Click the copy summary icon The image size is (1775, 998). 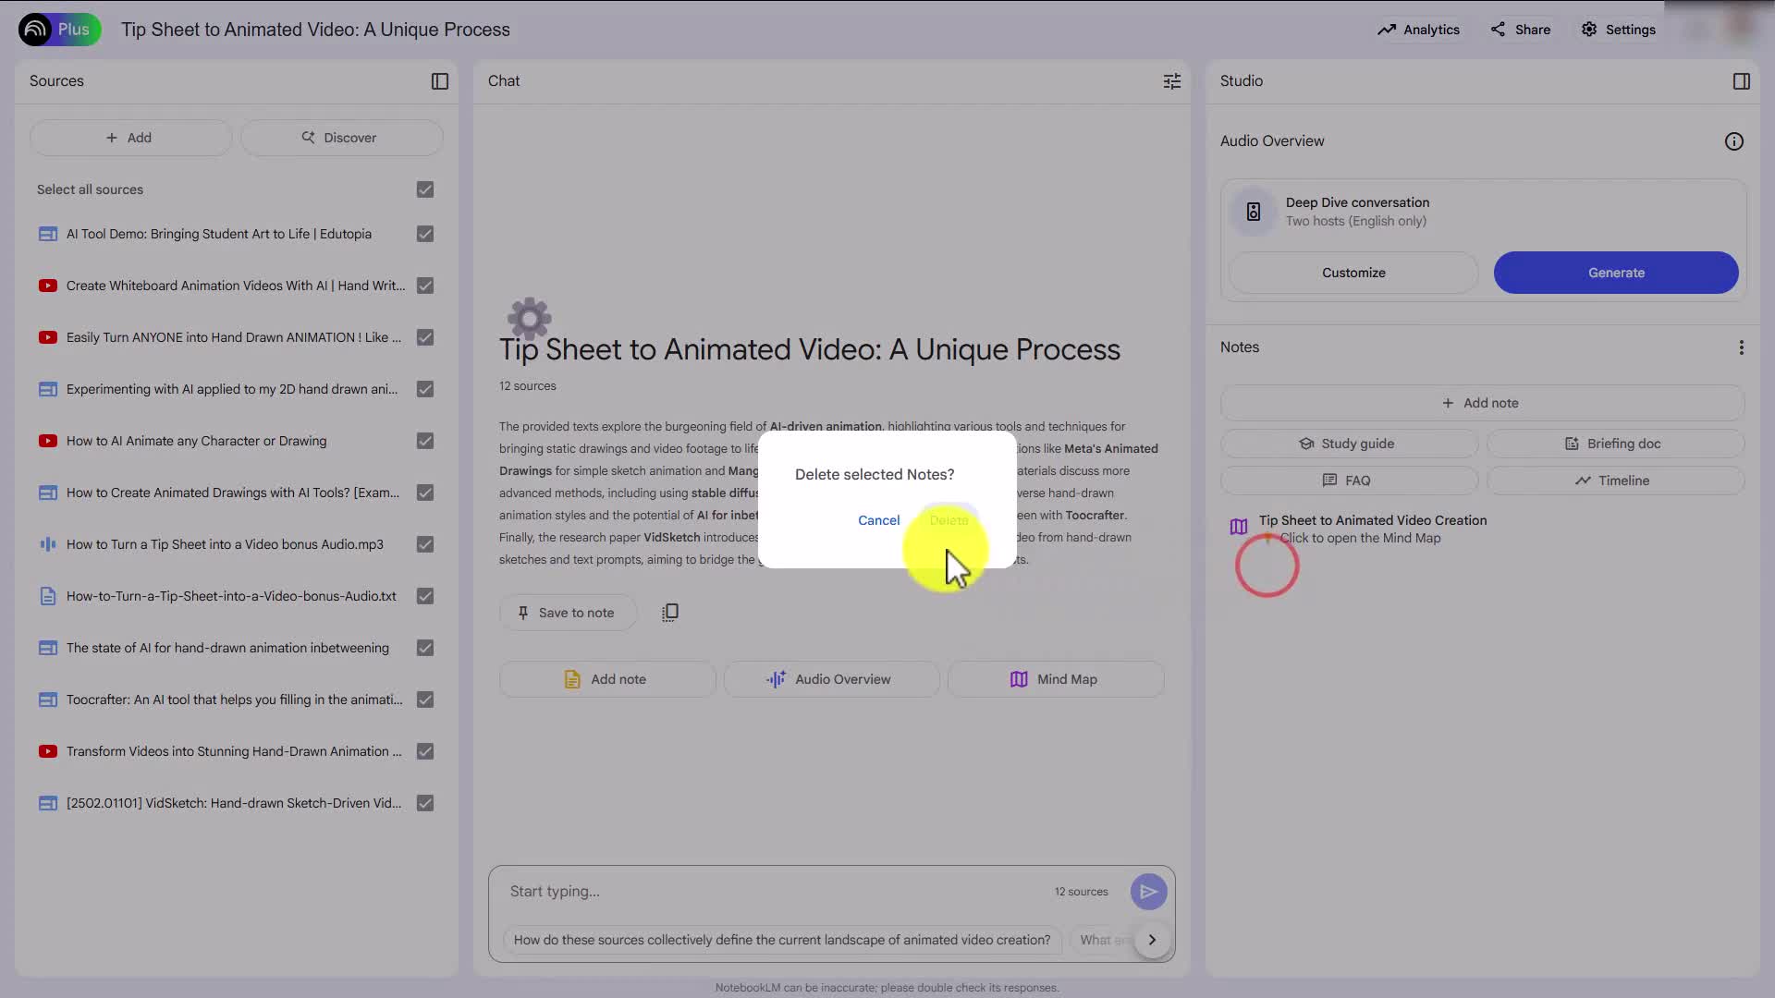670,613
